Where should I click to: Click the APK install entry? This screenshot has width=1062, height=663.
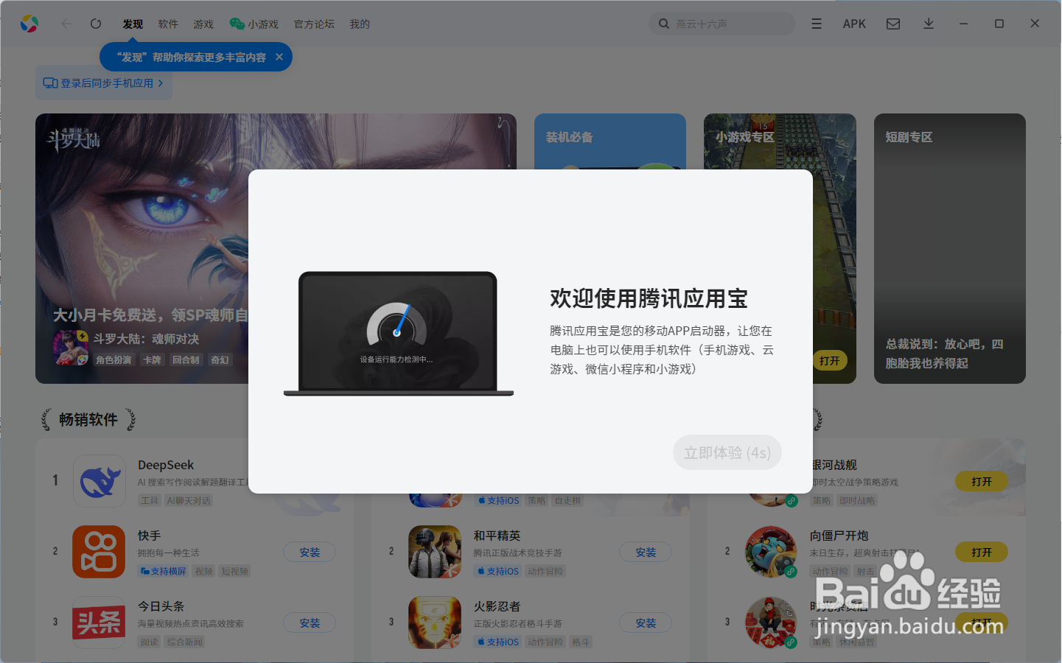click(x=854, y=23)
